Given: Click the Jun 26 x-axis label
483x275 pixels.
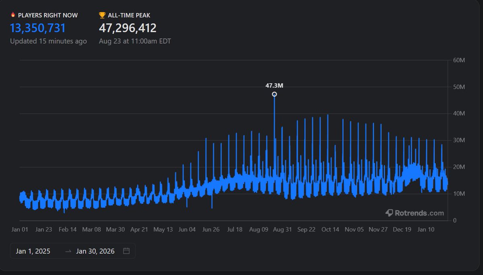Looking at the screenshot, I should [x=211, y=230].
